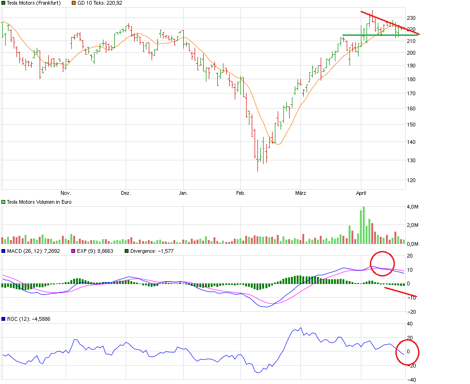The height and width of the screenshot is (384, 470).
Task: Click the April axis label
Action: [x=361, y=192]
